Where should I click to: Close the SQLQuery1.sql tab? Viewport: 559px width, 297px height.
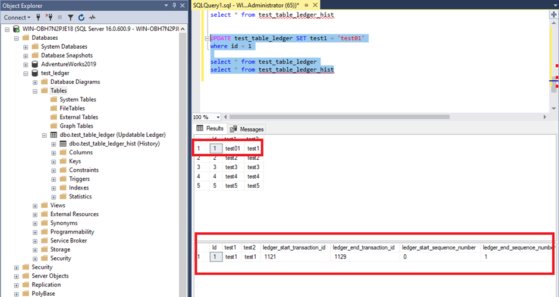tap(315, 5)
